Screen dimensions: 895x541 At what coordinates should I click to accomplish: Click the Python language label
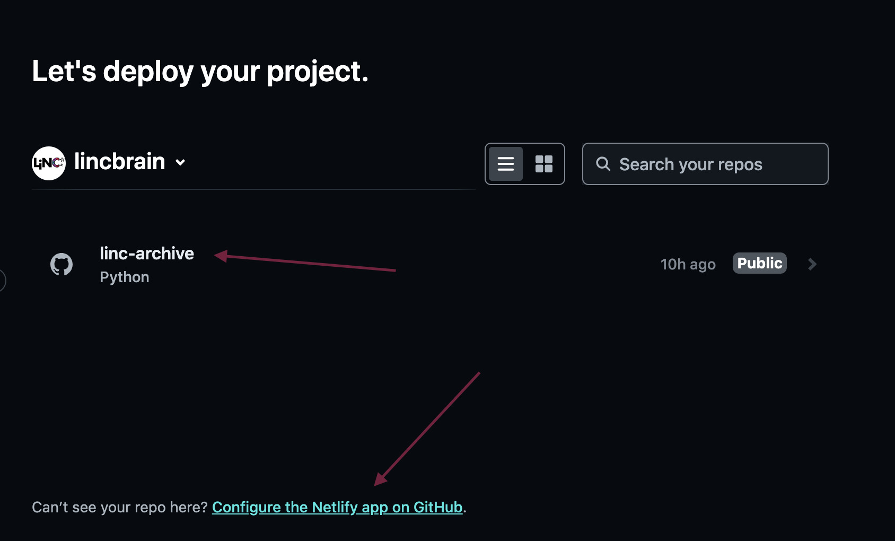125,277
